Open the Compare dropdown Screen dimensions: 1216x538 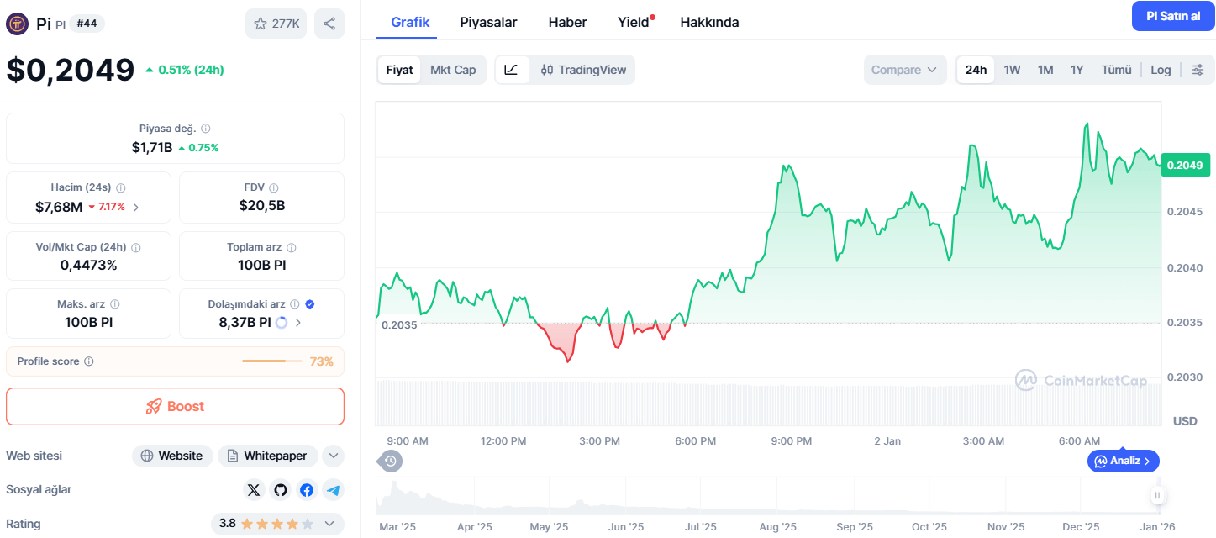pos(905,70)
